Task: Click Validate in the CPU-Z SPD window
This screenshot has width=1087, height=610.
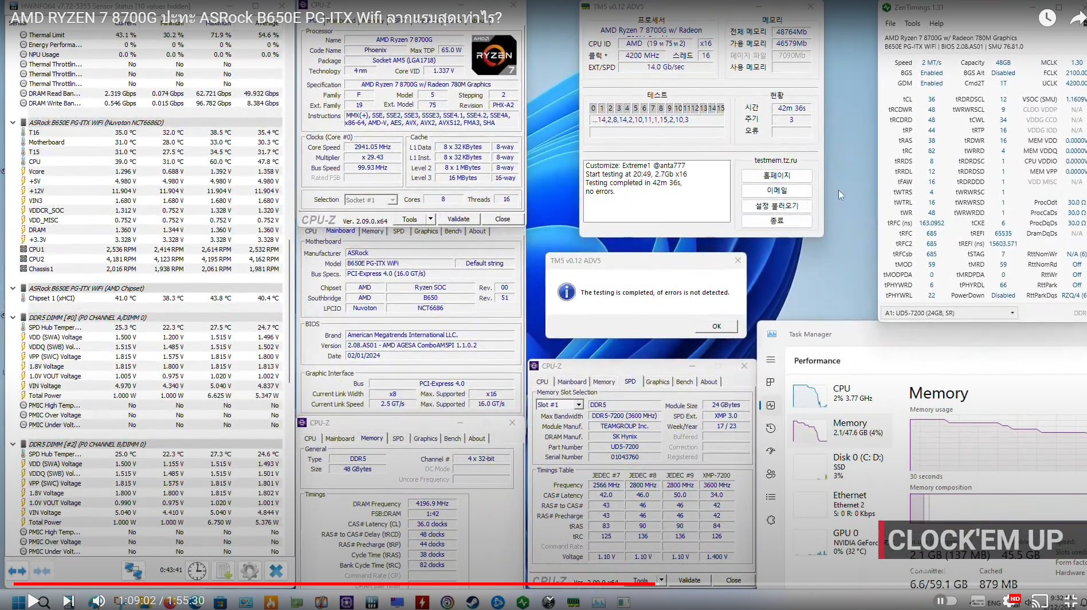Action: 689,580
